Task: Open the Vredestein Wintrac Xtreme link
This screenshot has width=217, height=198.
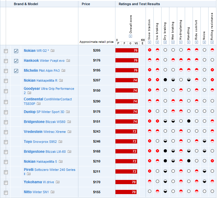Action: (x=45, y=132)
